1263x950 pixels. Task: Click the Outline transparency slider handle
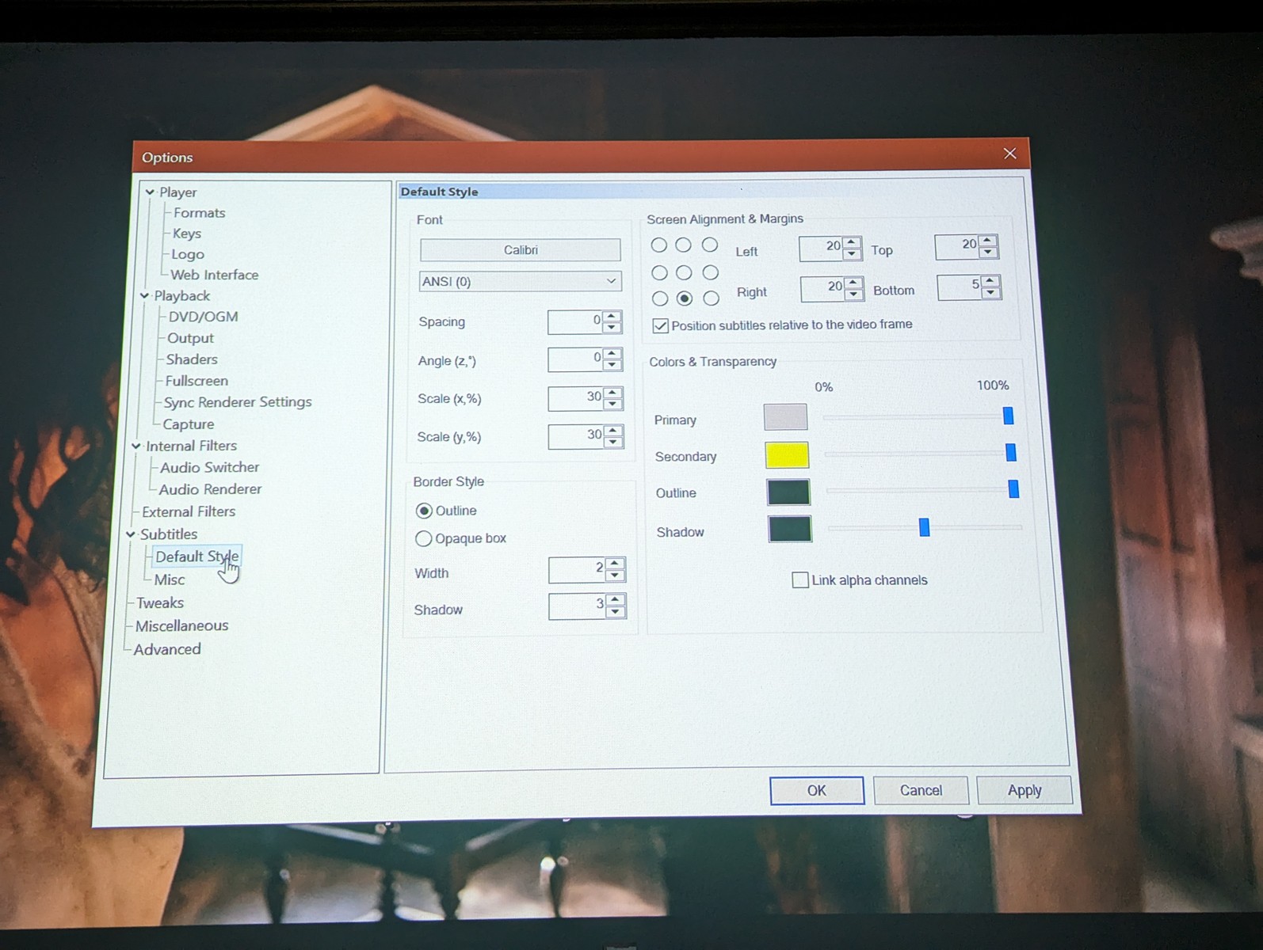[1013, 489]
